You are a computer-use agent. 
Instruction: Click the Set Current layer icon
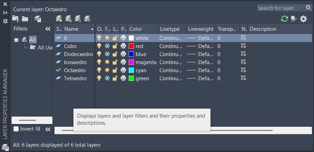pos(87,19)
